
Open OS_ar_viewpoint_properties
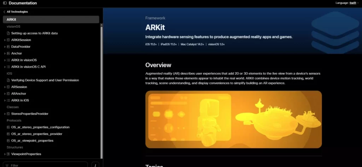pos(32,140)
